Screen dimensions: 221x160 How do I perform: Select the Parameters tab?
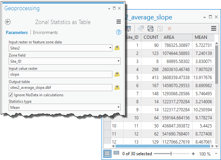[16, 33]
